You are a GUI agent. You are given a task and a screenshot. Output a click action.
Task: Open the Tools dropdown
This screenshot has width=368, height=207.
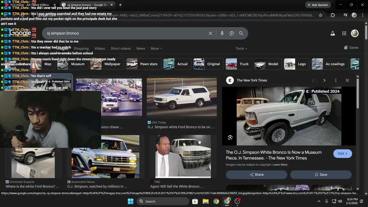click(x=241, y=49)
